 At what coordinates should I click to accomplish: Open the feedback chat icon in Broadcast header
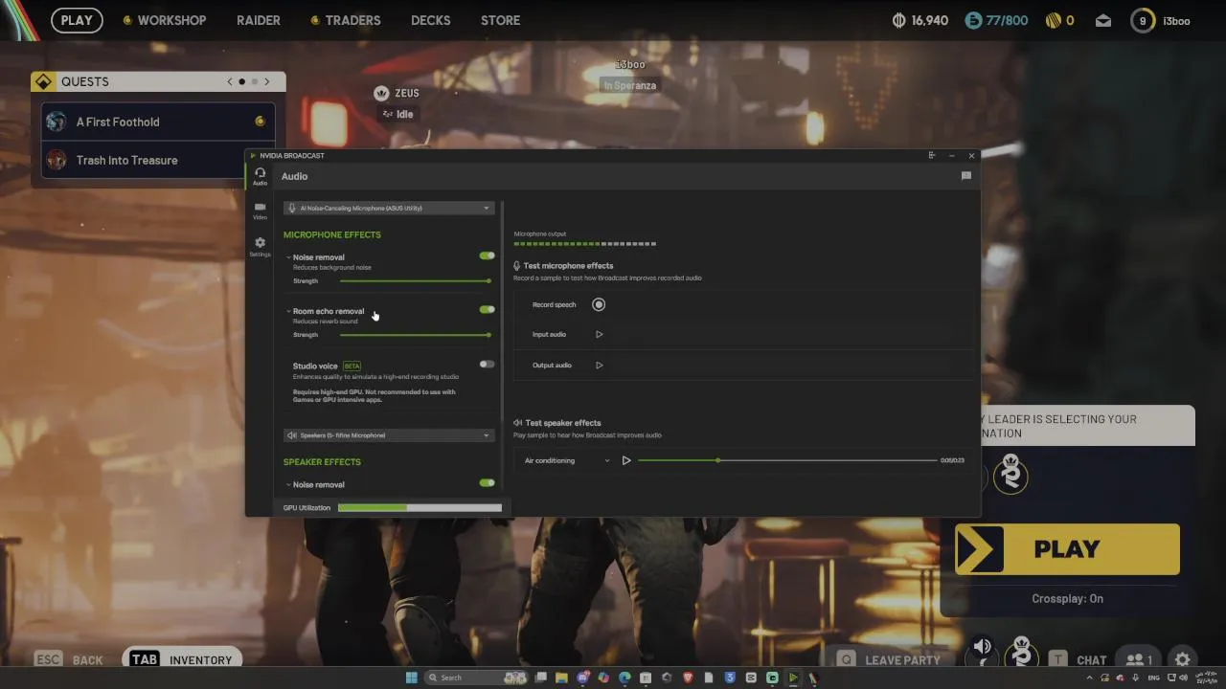click(x=965, y=176)
